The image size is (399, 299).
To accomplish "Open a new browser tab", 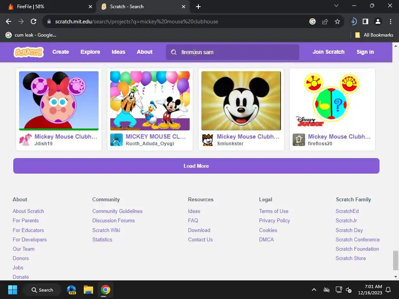I will pyautogui.click(x=198, y=7).
